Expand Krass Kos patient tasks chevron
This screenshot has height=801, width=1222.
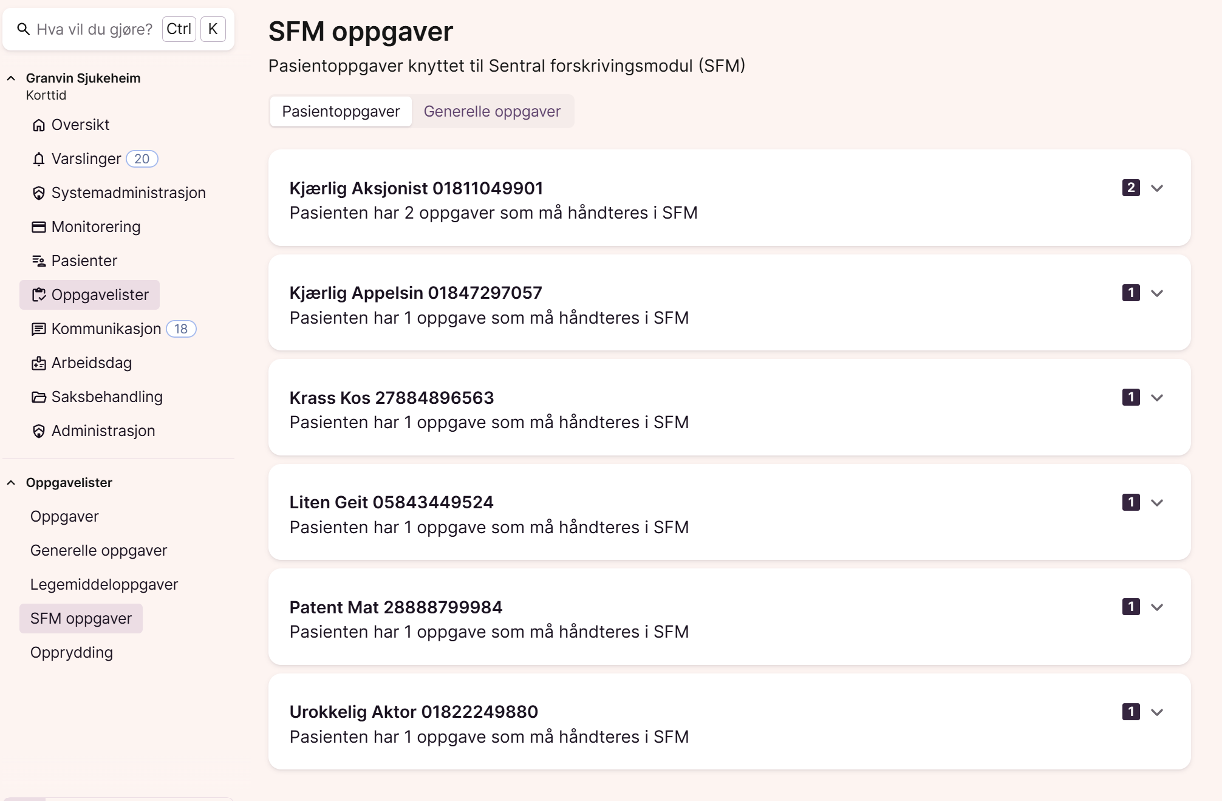[1156, 398]
